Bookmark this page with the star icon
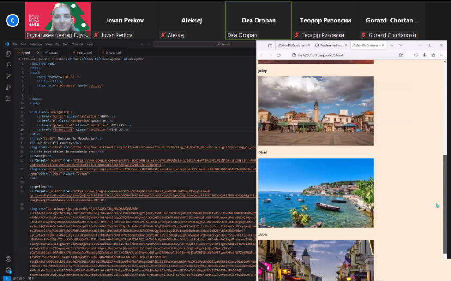This screenshot has width=451, height=281. [x=401, y=55]
